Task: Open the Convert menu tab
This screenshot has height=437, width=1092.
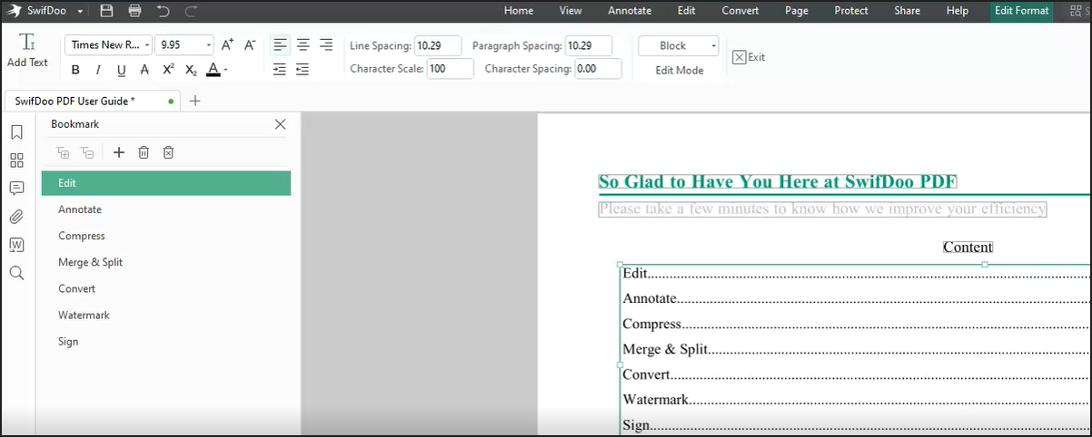Action: pos(740,11)
